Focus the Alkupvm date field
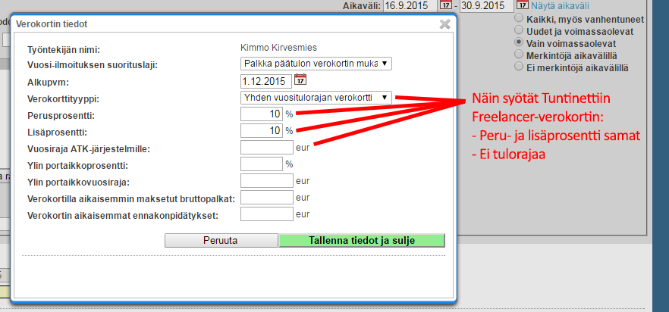Screen dimensions: 669x312 point(265,80)
